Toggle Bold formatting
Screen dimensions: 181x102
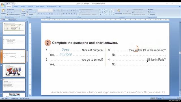point(39,14)
